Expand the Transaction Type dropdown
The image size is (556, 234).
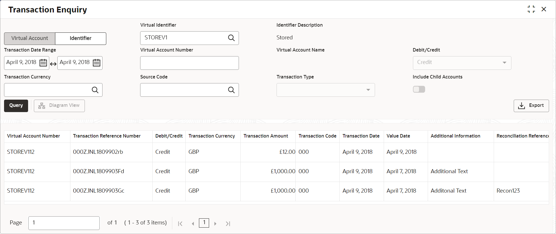pos(325,90)
